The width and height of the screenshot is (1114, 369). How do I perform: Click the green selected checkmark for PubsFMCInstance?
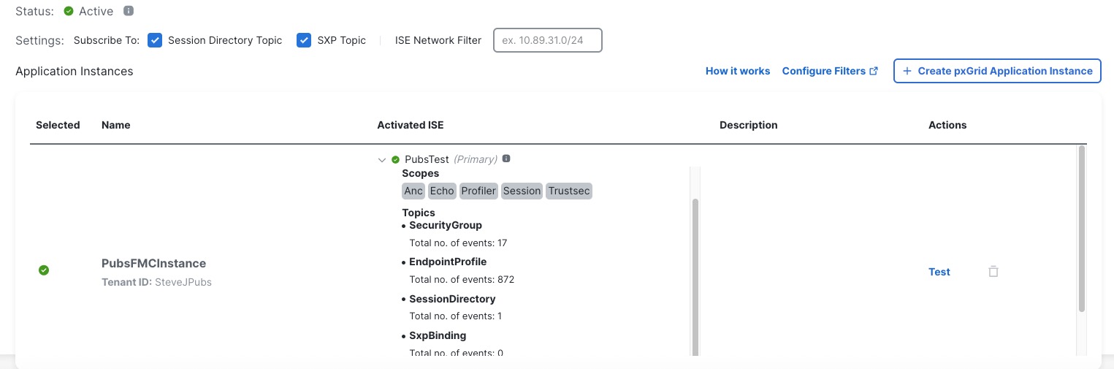tap(44, 270)
